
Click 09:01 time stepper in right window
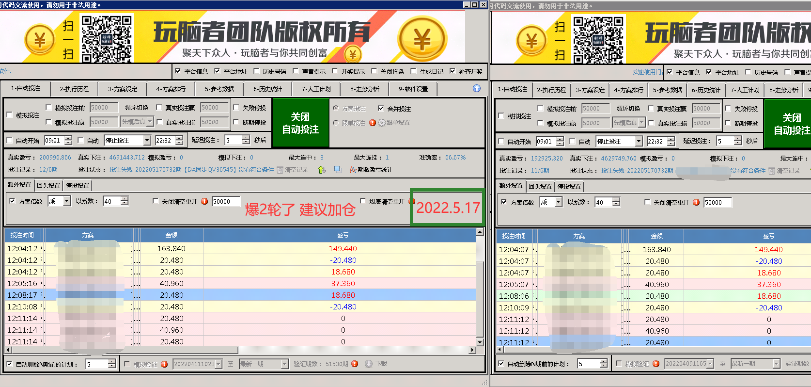click(x=560, y=141)
